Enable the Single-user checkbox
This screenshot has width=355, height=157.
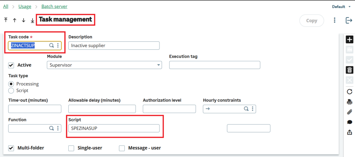tap(71, 148)
